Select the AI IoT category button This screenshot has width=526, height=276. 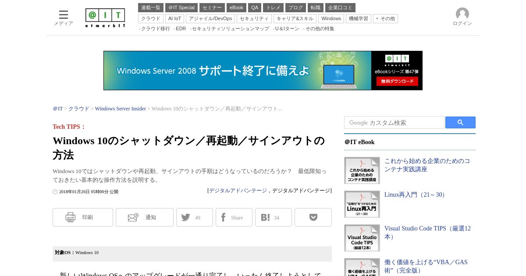point(174,18)
